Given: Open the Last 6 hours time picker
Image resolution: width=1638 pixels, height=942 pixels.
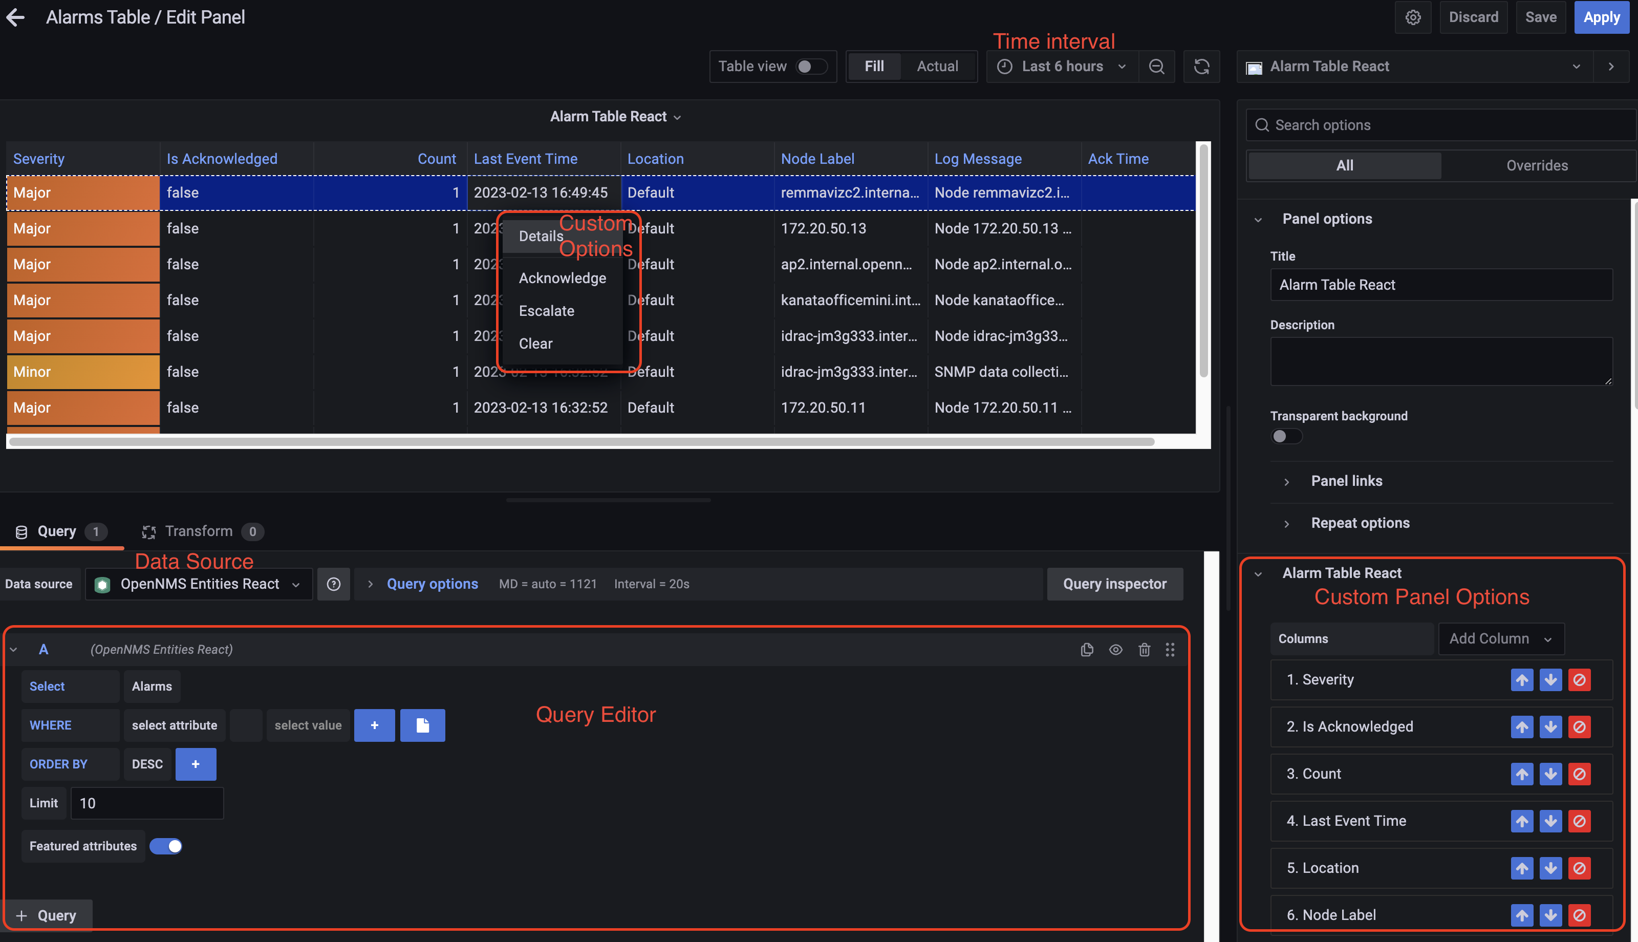Looking at the screenshot, I should coord(1061,66).
